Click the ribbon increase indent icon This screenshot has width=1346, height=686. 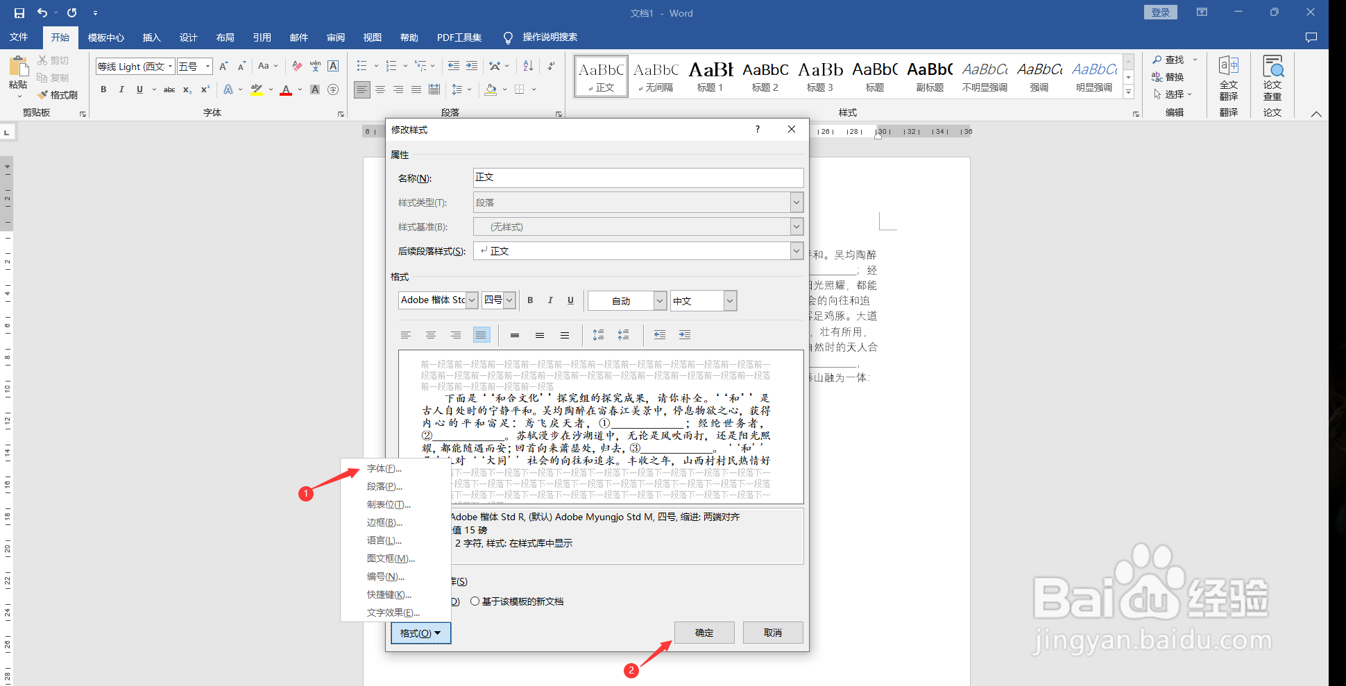click(472, 66)
